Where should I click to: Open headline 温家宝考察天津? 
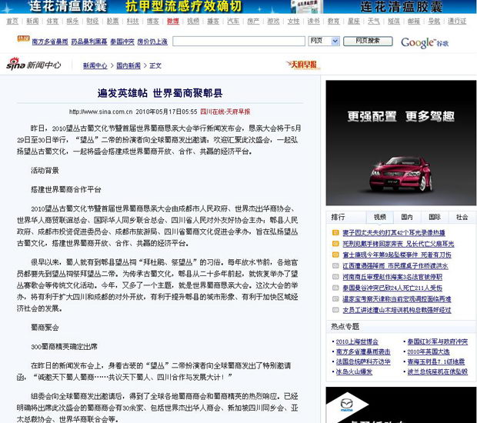(397, 299)
